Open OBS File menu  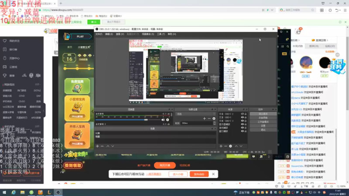click(x=99, y=34)
